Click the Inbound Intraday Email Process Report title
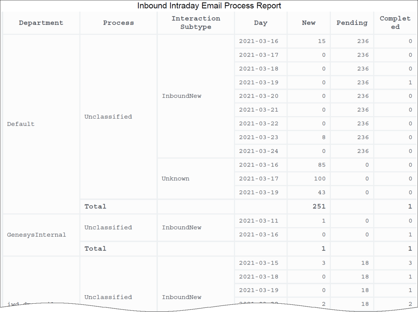The image size is (418, 312). coord(209,6)
